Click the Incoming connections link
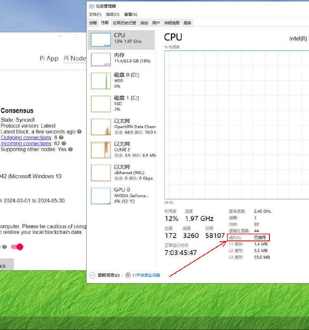The height and width of the screenshot is (330, 309). coord(26,144)
